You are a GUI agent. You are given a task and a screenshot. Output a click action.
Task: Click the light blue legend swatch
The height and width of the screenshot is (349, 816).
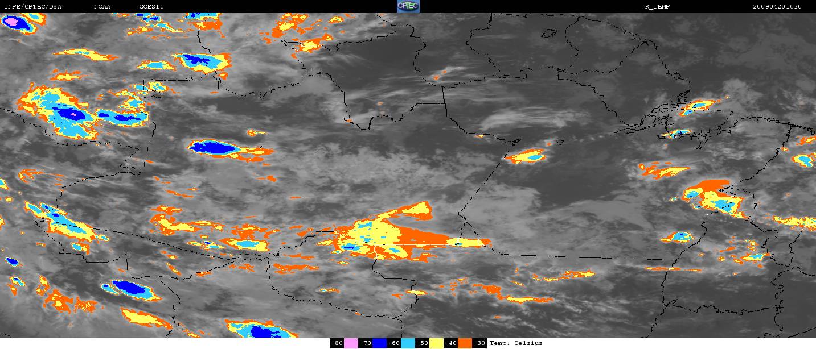[408, 343]
